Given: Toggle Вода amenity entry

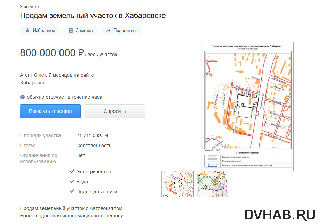Looking at the screenshot, I should 82,181.
